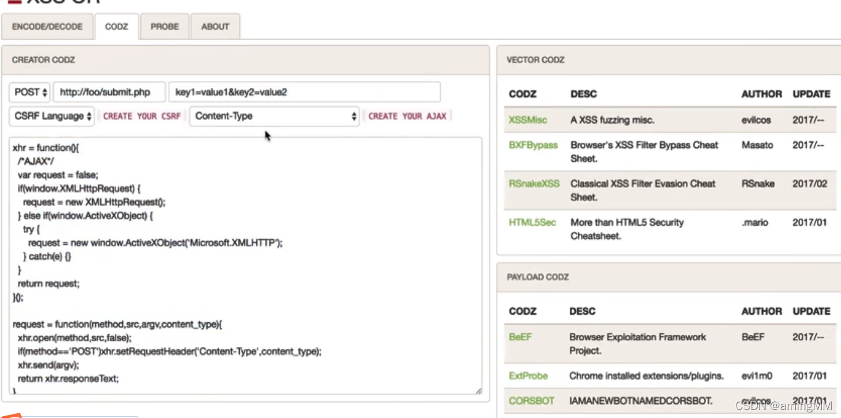Click update date 2017/02 for RSnakeXSS

click(809, 184)
